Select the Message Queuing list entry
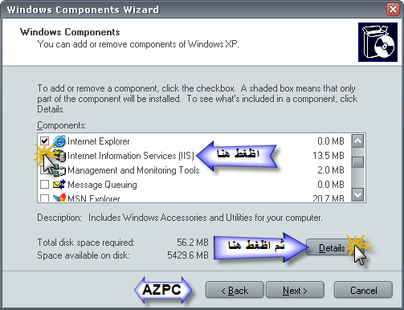 [102, 185]
